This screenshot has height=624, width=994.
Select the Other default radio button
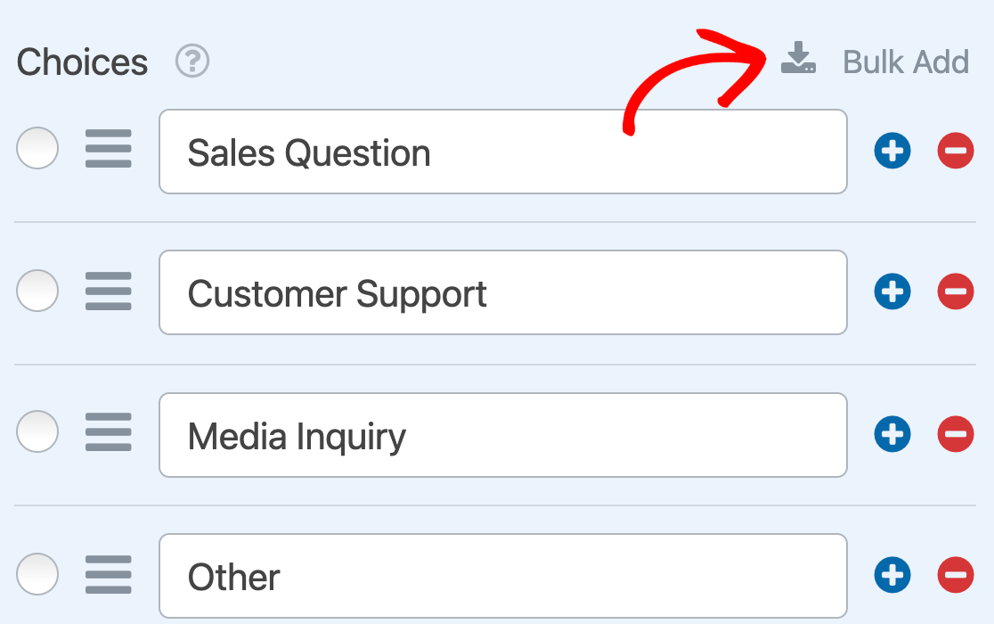pos(37,574)
